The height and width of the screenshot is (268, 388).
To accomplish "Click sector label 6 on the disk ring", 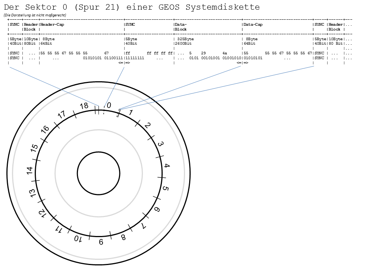I will (157, 210).
